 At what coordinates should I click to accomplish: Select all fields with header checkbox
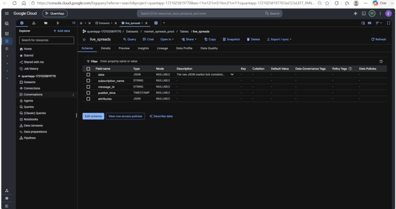(88, 69)
